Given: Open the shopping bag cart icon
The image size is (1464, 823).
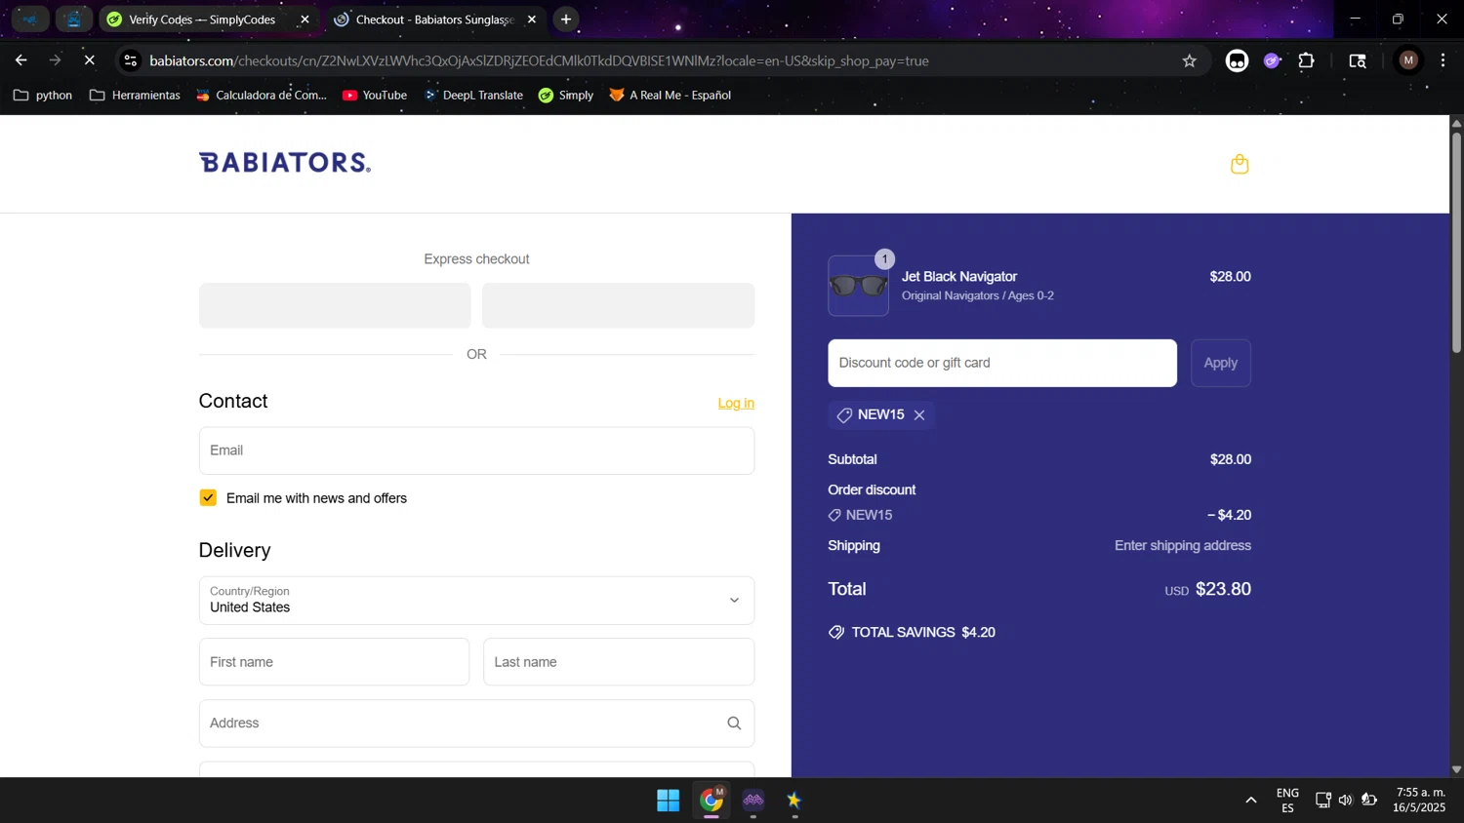Looking at the screenshot, I should click(1240, 164).
